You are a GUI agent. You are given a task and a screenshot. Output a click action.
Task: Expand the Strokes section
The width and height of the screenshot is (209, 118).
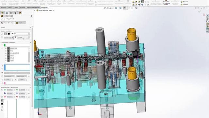click(x=30, y=28)
